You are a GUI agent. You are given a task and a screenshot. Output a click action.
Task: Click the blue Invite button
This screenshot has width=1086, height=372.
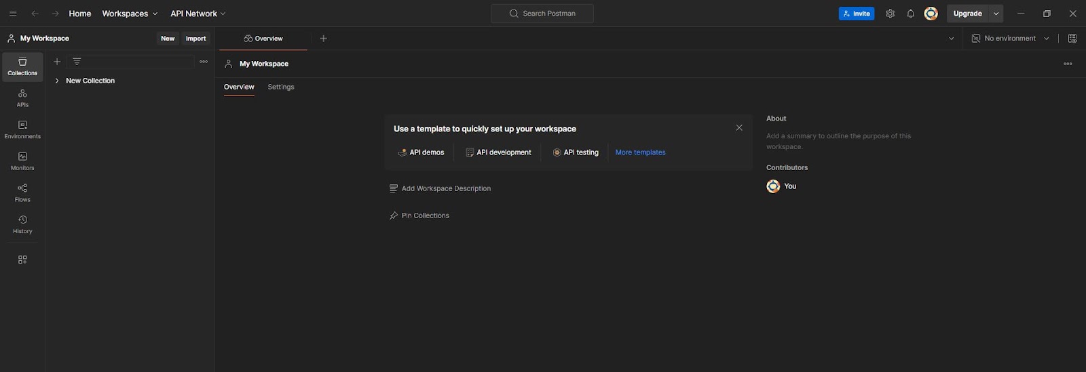click(x=857, y=14)
